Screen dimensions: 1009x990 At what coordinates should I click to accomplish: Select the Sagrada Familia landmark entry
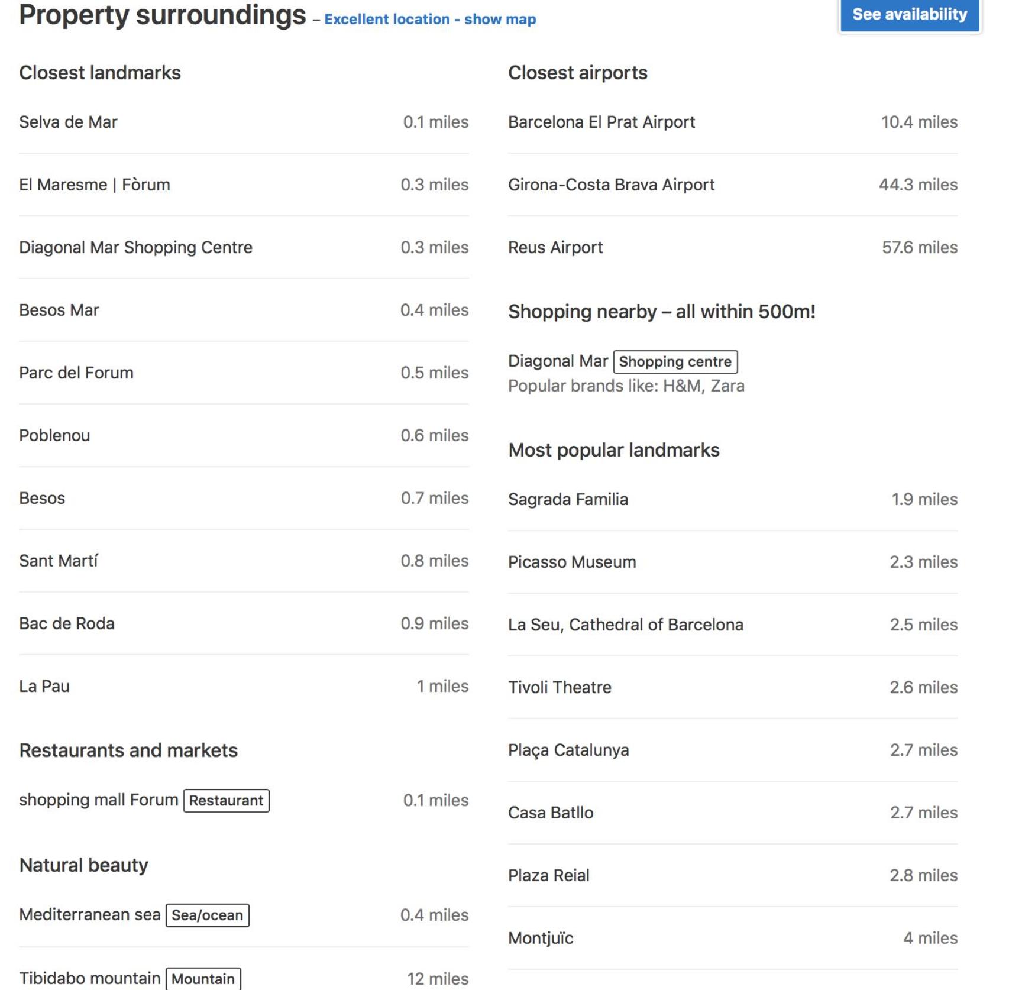[x=733, y=499]
